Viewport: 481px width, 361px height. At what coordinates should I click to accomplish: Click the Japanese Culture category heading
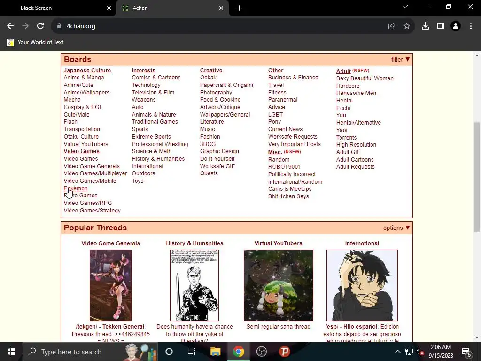point(87,71)
